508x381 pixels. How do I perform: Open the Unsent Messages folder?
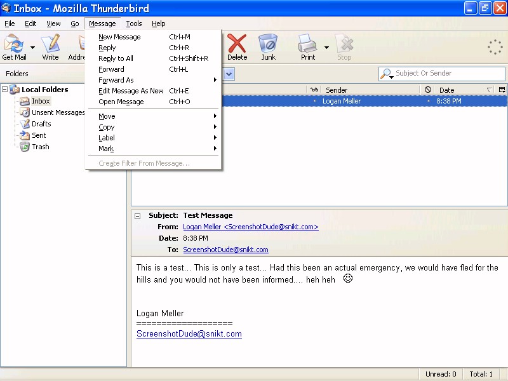point(52,112)
